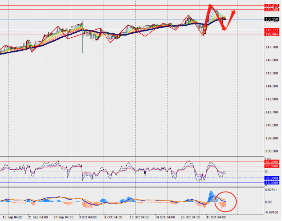The height and width of the screenshot is (221, 282).
Task: Click the 149.372 red price level label
Action: [x=272, y=30]
